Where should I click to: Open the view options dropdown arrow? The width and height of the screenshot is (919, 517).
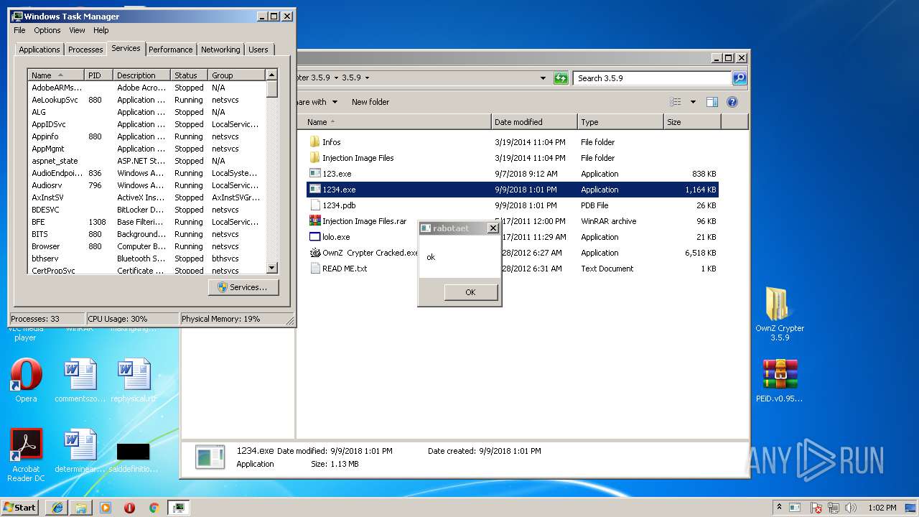(693, 102)
